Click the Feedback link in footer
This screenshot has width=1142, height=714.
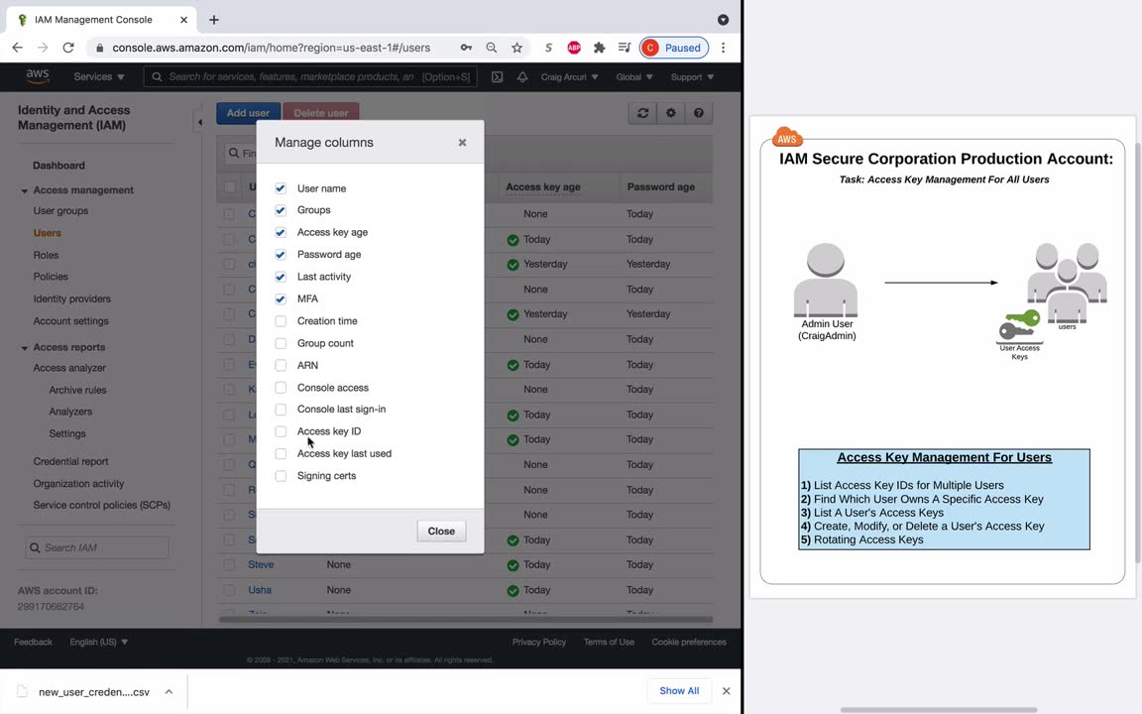(33, 642)
